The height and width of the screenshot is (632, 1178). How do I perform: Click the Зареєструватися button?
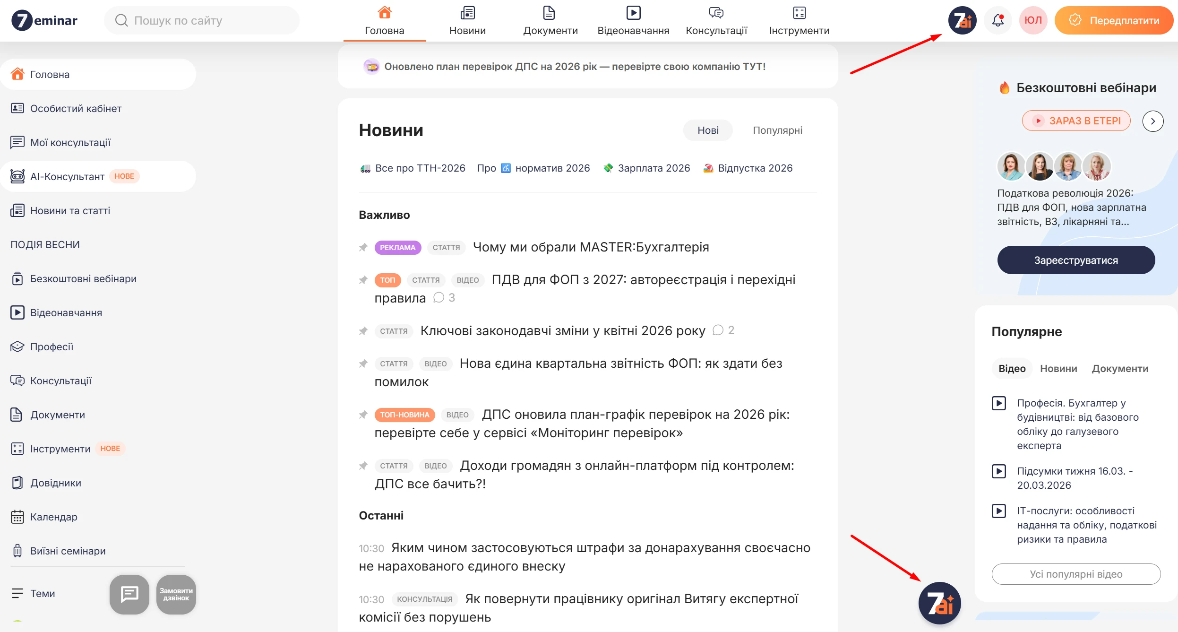[x=1076, y=260]
